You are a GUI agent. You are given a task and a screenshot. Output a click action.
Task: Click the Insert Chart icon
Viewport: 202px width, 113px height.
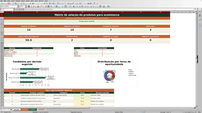(x=71, y=3)
